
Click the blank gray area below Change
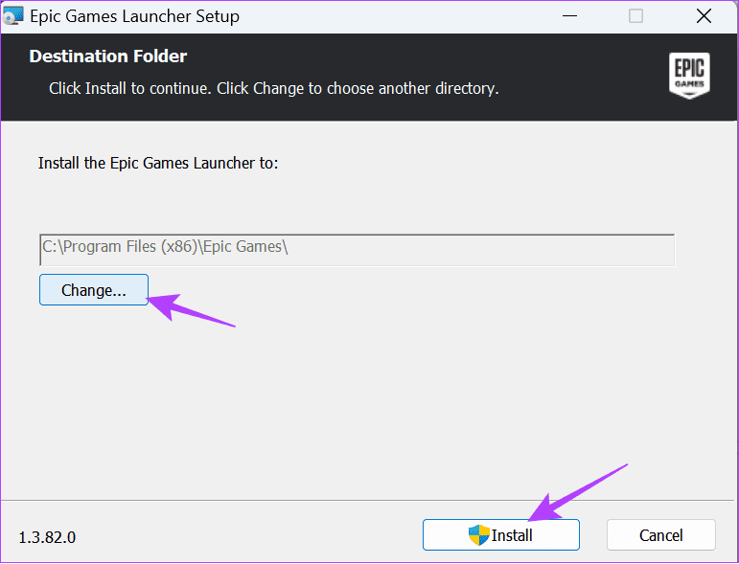pos(364,402)
